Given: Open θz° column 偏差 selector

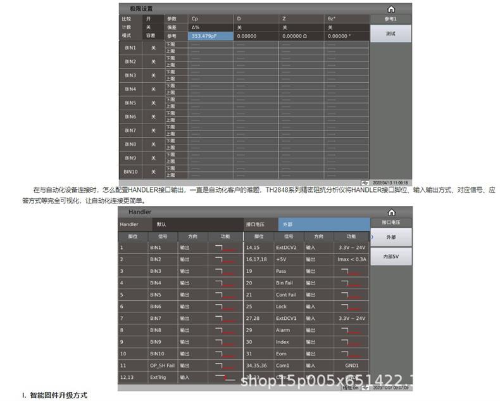Looking at the screenshot, I should coord(347,27).
